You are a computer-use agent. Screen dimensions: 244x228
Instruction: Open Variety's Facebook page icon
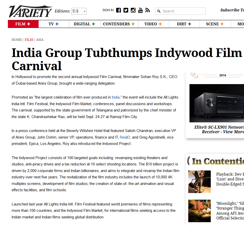118,10
